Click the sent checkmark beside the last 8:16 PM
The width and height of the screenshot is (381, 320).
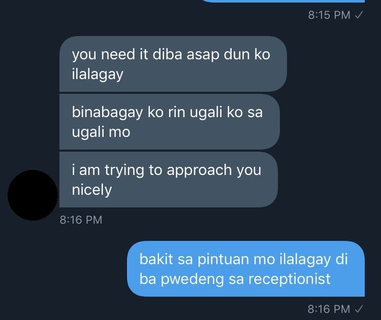click(x=359, y=309)
